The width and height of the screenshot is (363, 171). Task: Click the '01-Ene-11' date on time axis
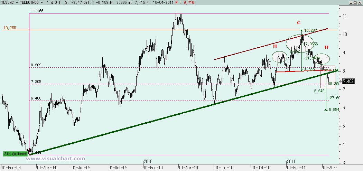296,167
